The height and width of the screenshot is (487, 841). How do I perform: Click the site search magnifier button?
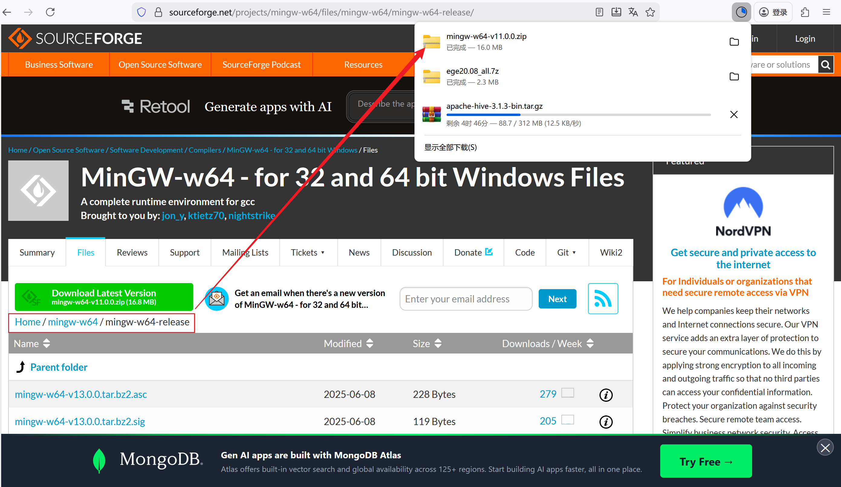coord(825,64)
